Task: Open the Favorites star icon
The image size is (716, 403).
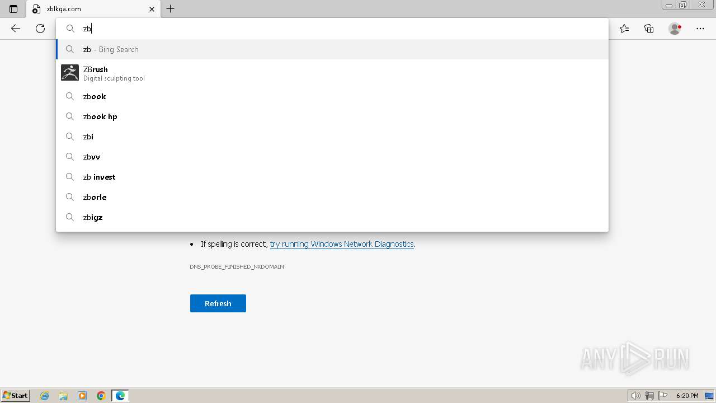Action: pos(624,29)
